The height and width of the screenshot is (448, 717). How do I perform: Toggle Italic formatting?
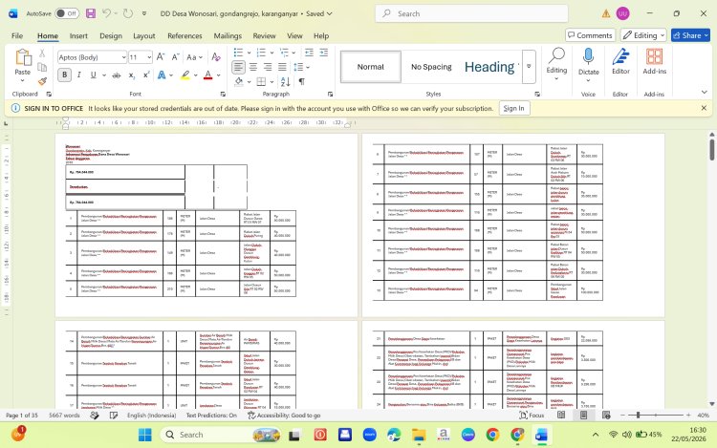(x=78, y=75)
